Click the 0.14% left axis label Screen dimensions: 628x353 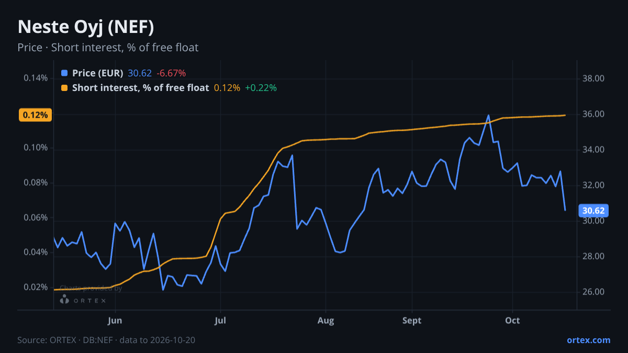tap(36, 78)
